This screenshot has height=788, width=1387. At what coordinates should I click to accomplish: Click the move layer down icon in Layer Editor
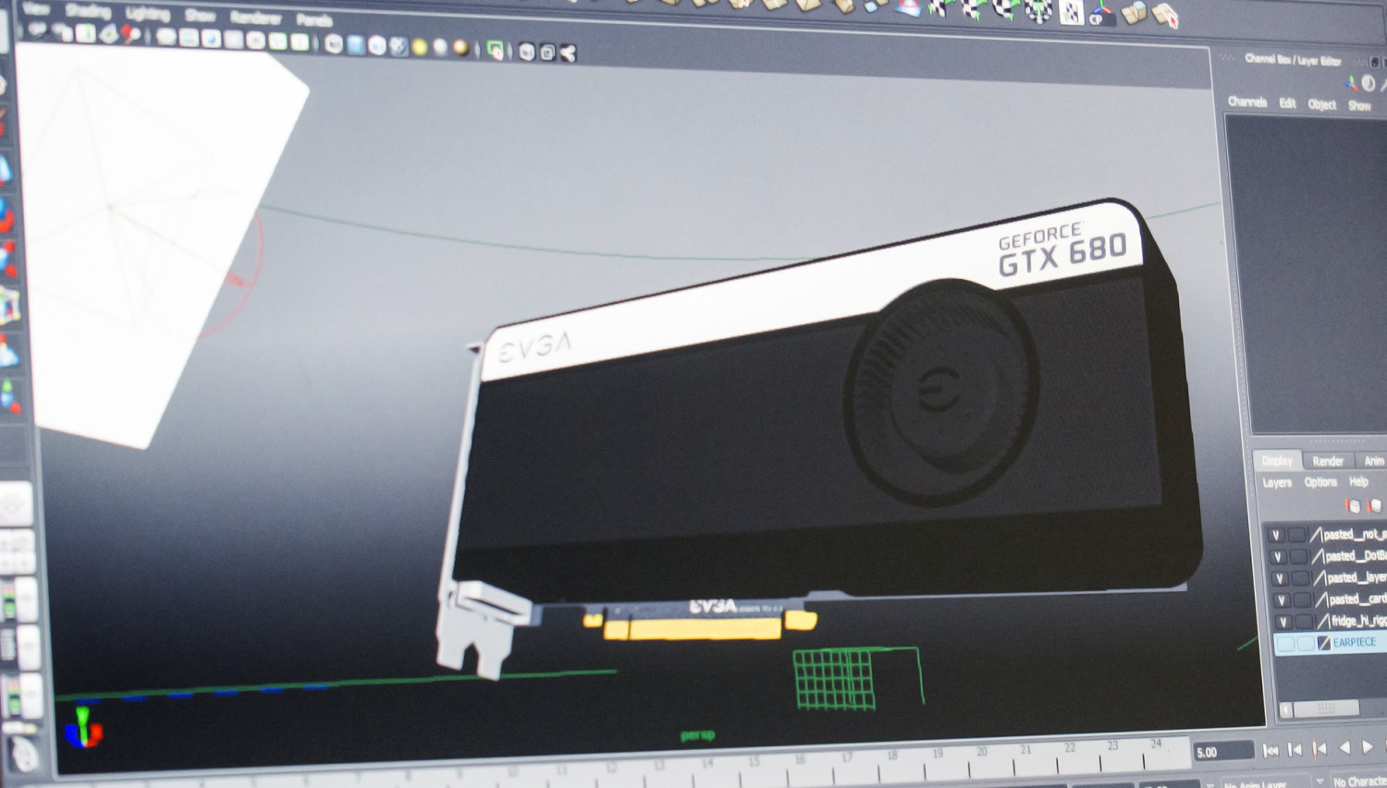1373,507
